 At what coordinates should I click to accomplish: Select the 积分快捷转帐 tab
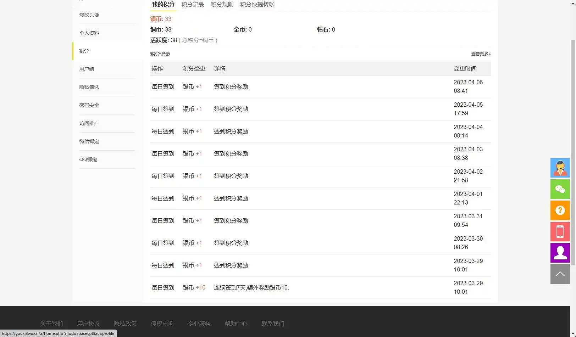257,5
